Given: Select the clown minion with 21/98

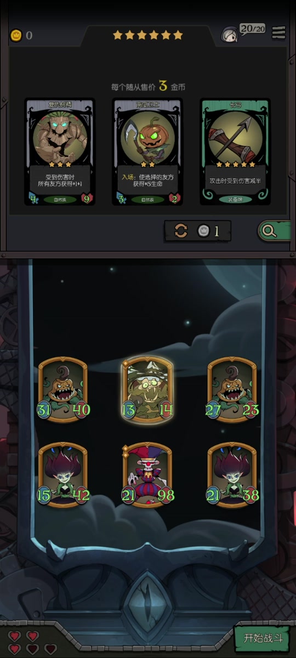Looking at the screenshot, I should pos(147,475).
